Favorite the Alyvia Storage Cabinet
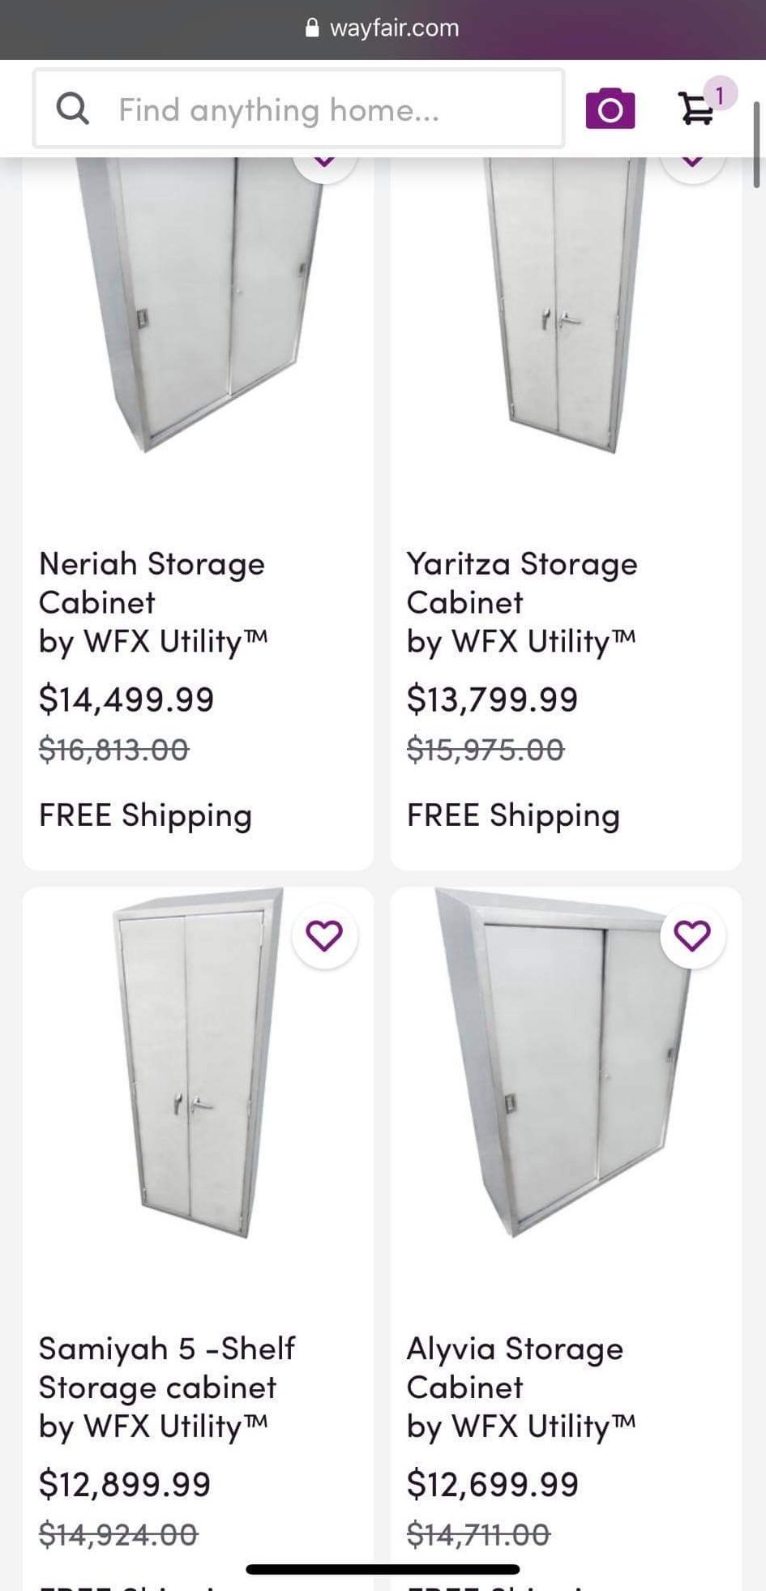The image size is (766, 1591). (692, 935)
